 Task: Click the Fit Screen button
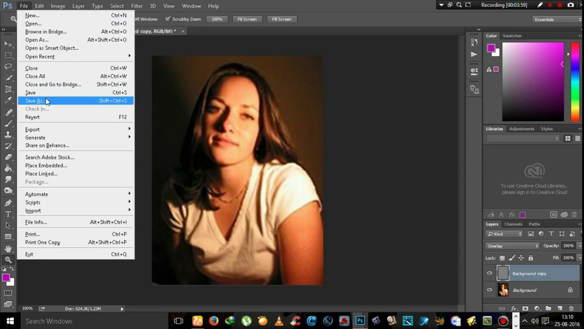click(x=247, y=19)
